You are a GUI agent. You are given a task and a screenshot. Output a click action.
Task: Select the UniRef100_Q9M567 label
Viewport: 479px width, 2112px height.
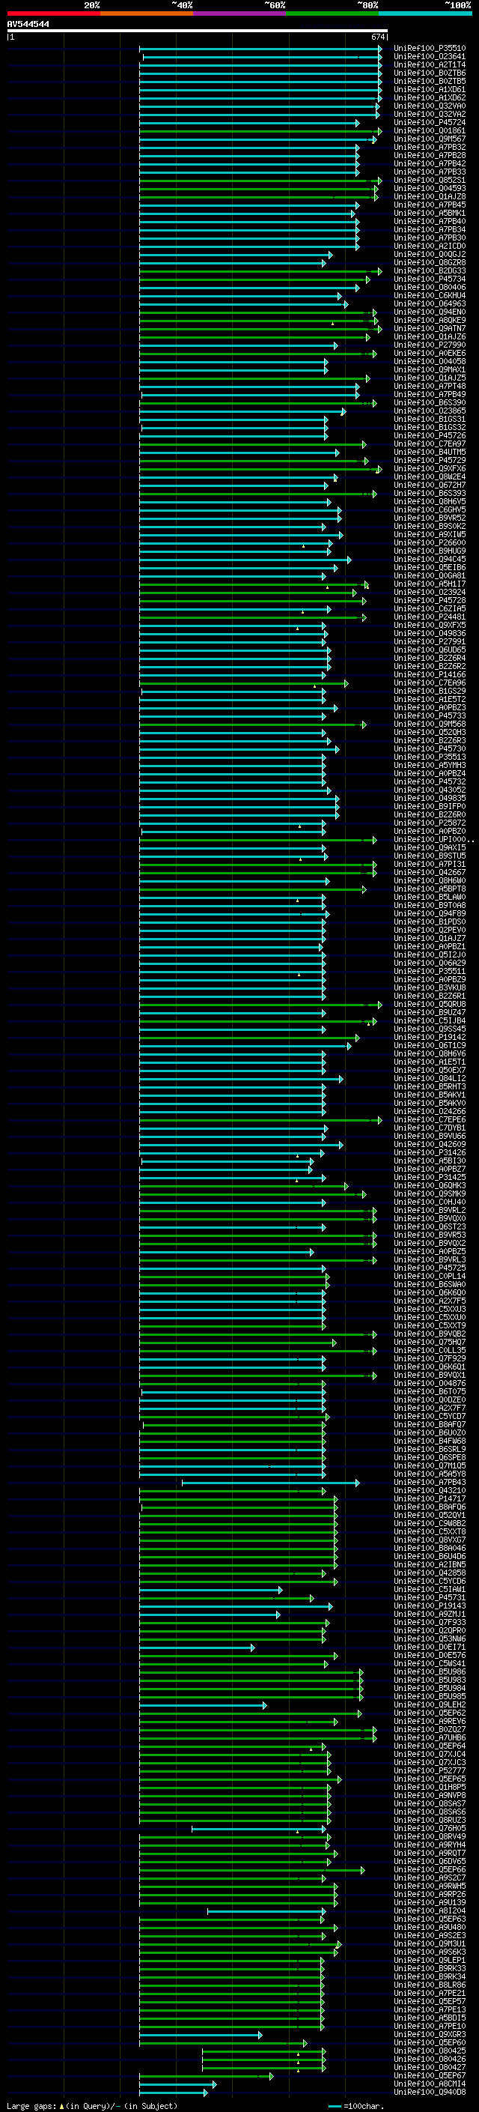(430, 139)
